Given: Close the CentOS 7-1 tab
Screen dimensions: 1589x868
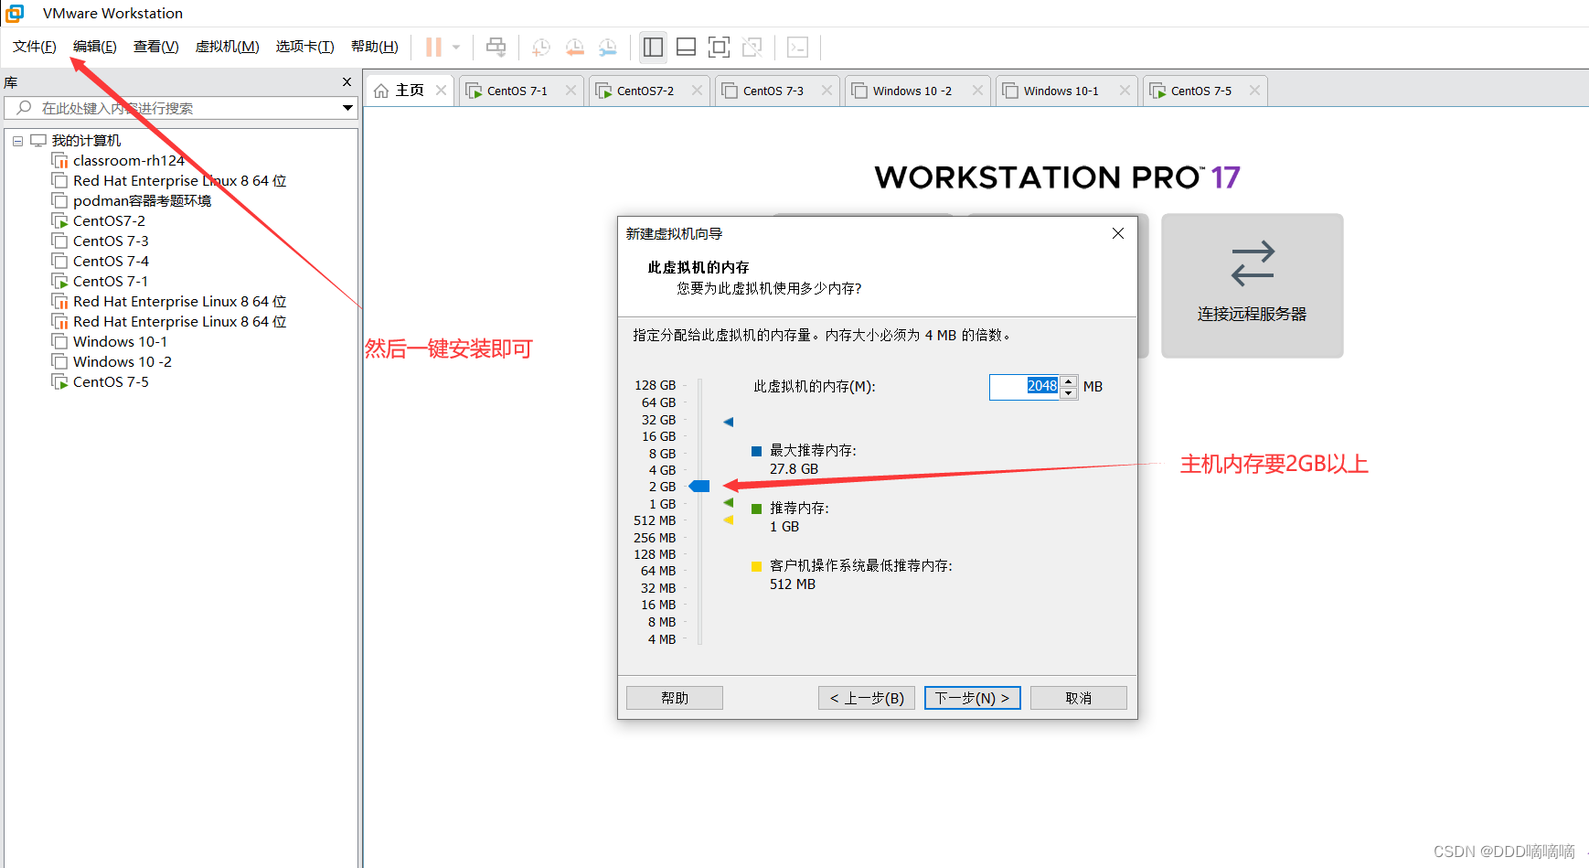Looking at the screenshot, I should tap(571, 90).
